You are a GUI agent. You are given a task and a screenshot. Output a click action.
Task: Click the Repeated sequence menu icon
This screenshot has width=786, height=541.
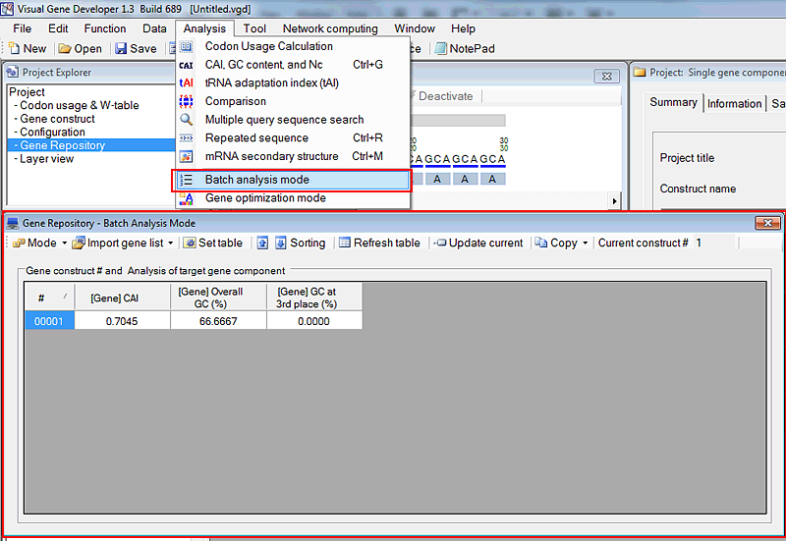coord(186,138)
